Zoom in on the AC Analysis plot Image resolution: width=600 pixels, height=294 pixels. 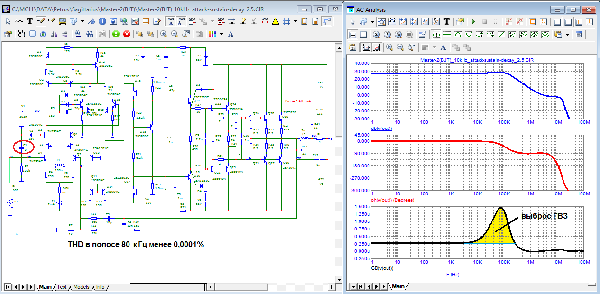click(x=389, y=47)
